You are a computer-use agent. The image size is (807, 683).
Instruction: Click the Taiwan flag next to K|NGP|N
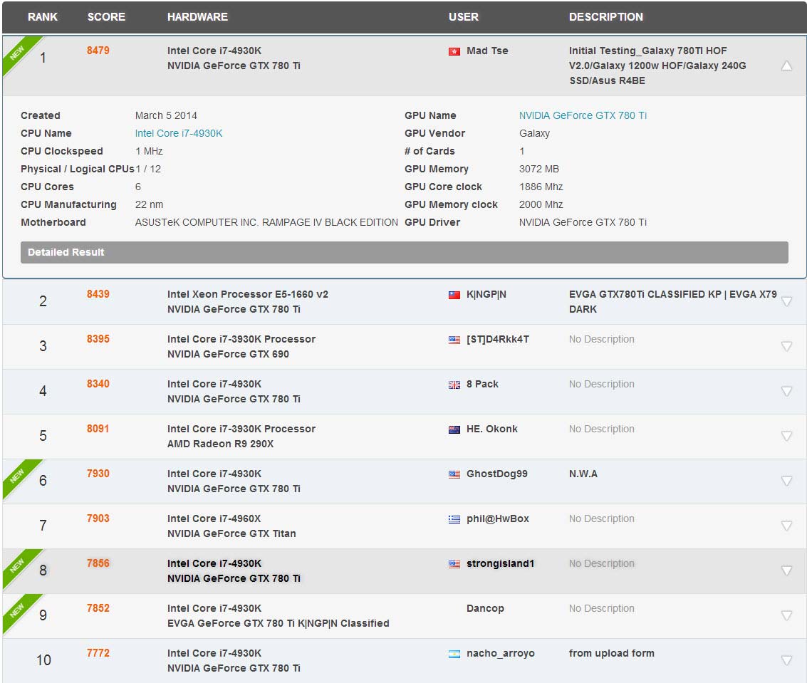454,295
